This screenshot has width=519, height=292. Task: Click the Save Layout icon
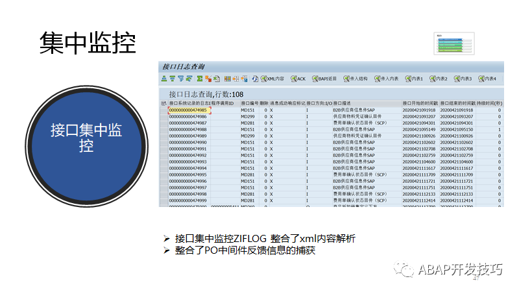coord(245,79)
